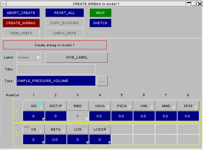Open the Label popup arrow
203x150 pixels.
(x=38, y=57)
